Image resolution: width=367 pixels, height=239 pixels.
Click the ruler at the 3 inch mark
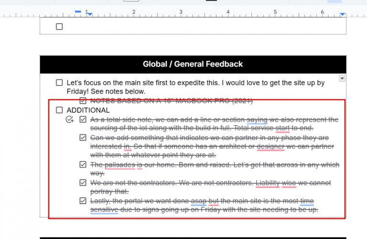[x=181, y=12]
